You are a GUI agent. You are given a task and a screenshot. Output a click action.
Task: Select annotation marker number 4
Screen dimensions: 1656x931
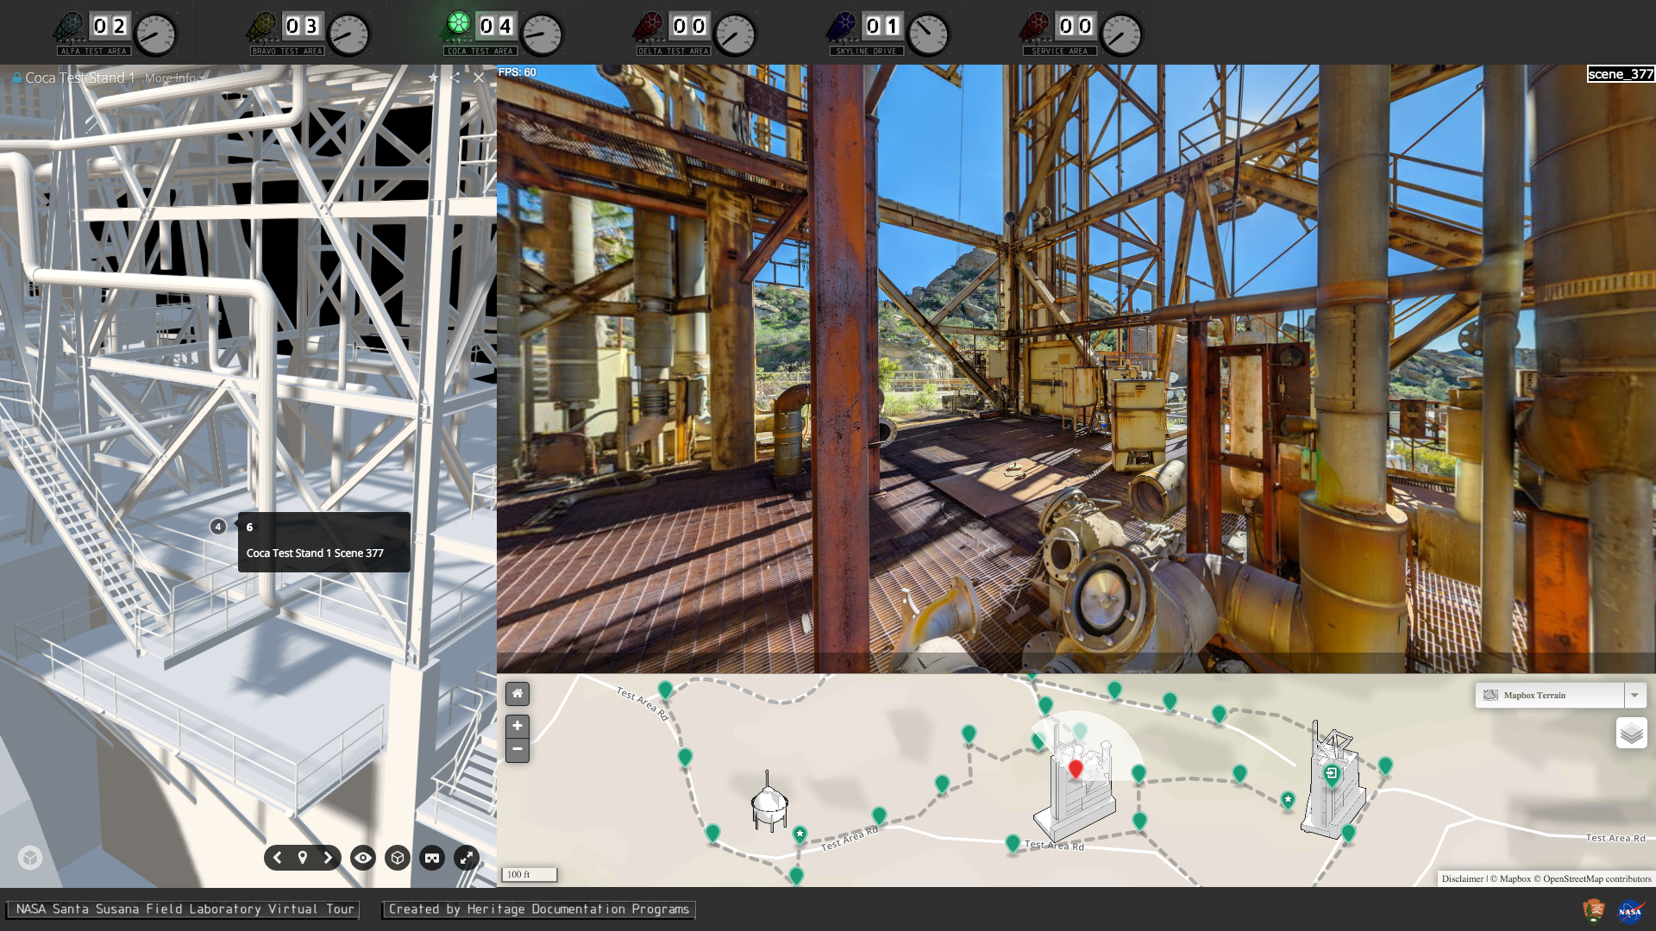click(x=218, y=527)
